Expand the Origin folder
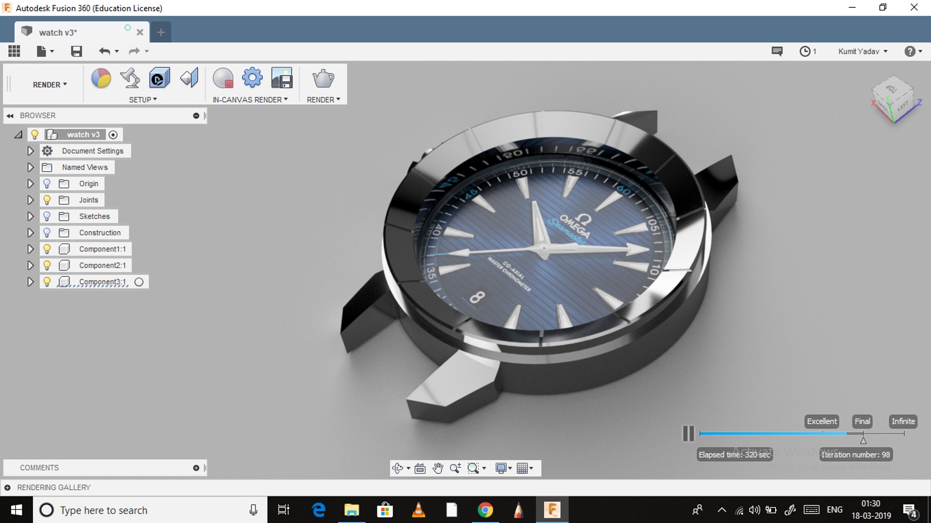The height and width of the screenshot is (523, 931). pos(30,184)
